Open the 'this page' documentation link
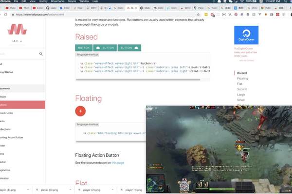Image resolution: width=292 pixels, height=194 pixels. [x=118, y=163]
